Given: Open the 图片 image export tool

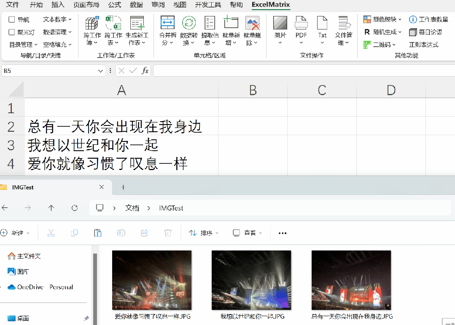Looking at the screenshot, I should pos(280,31).
